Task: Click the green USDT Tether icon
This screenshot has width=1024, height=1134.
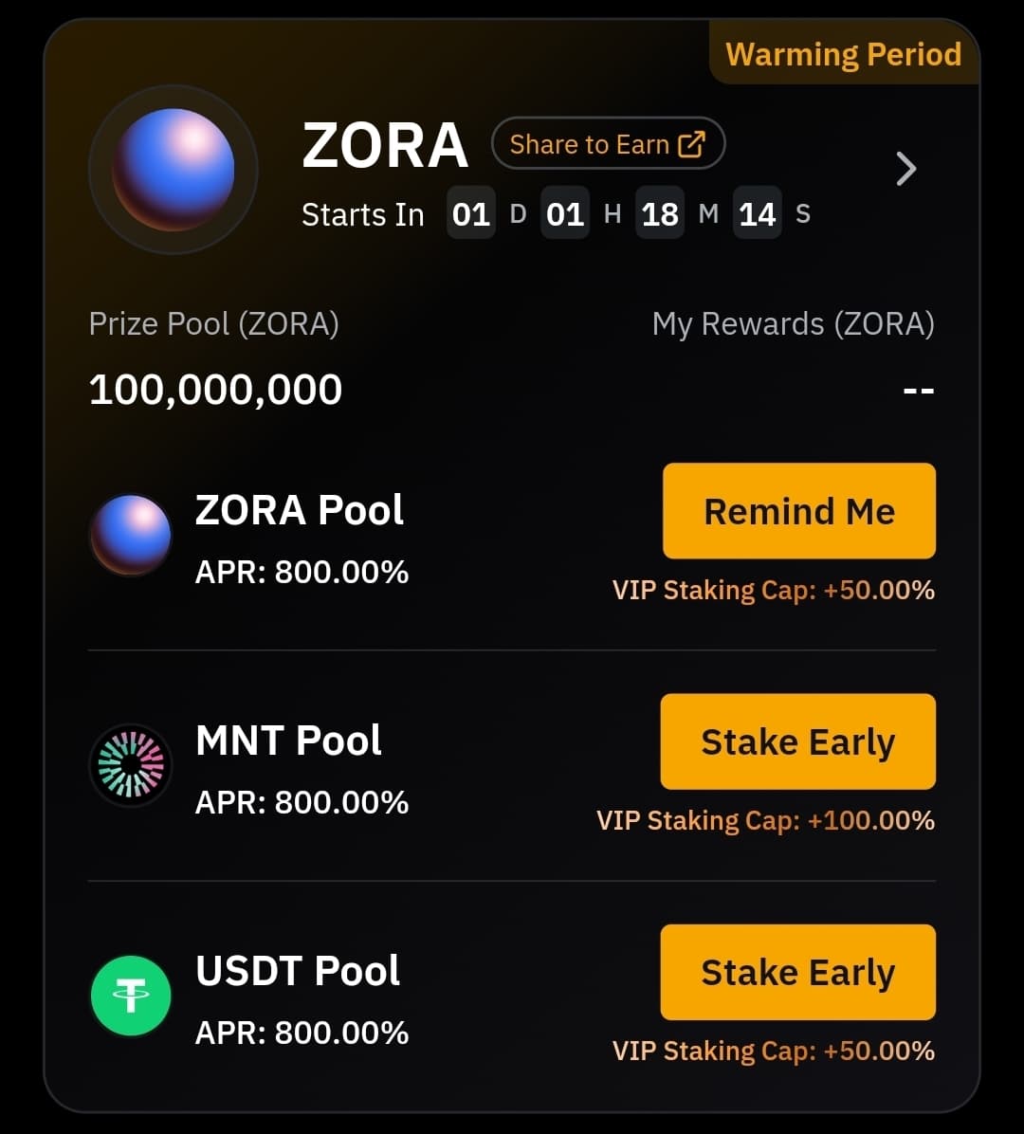Action: (x=131, y=996)
